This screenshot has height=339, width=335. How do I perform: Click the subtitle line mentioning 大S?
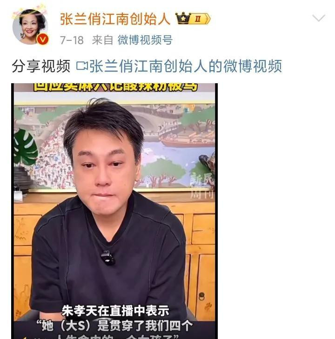114,326
